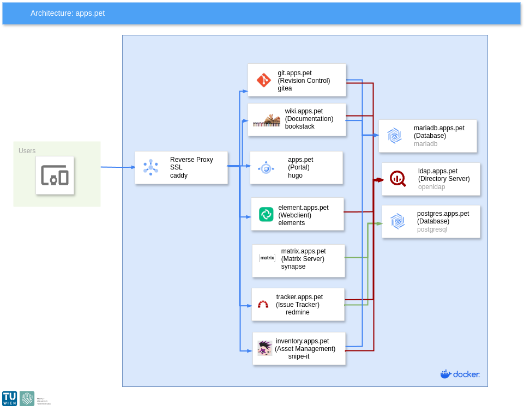The width and height of the screenshot is (524, 406).
Task: Click the TU Wien logo
Action: click(x=9, y=398)
